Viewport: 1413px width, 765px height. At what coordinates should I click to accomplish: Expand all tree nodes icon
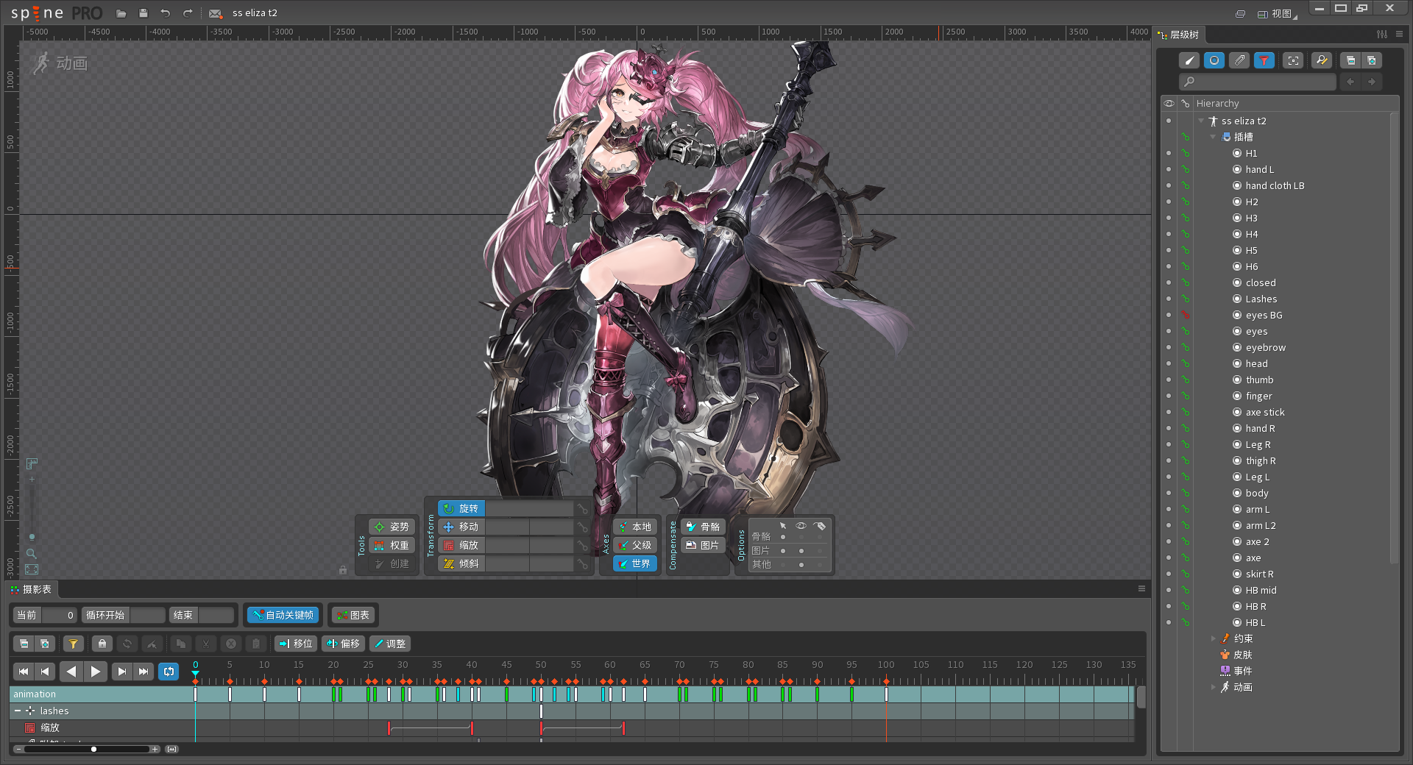[x=1372, y=60]
